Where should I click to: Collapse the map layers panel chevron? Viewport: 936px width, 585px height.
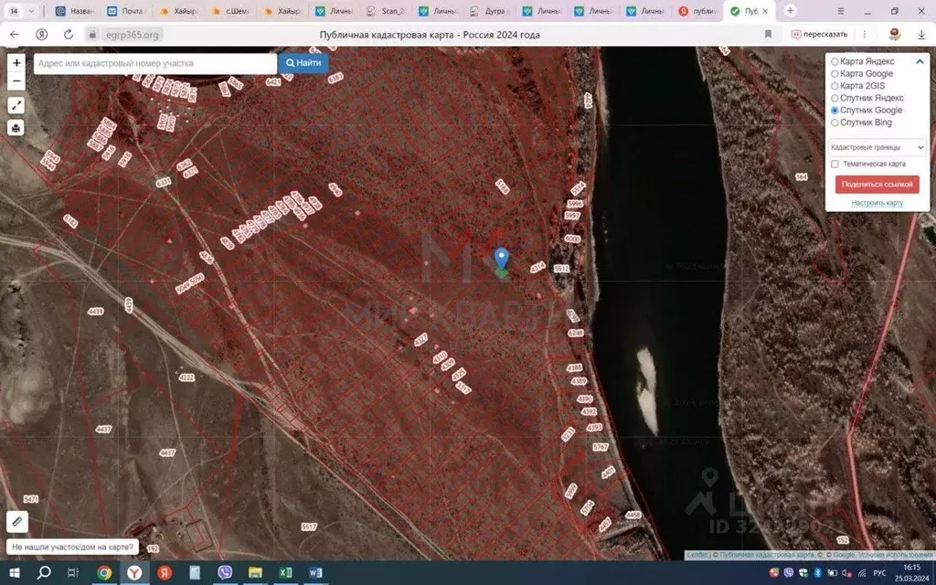pyautogui.click(x=918, y=61)
